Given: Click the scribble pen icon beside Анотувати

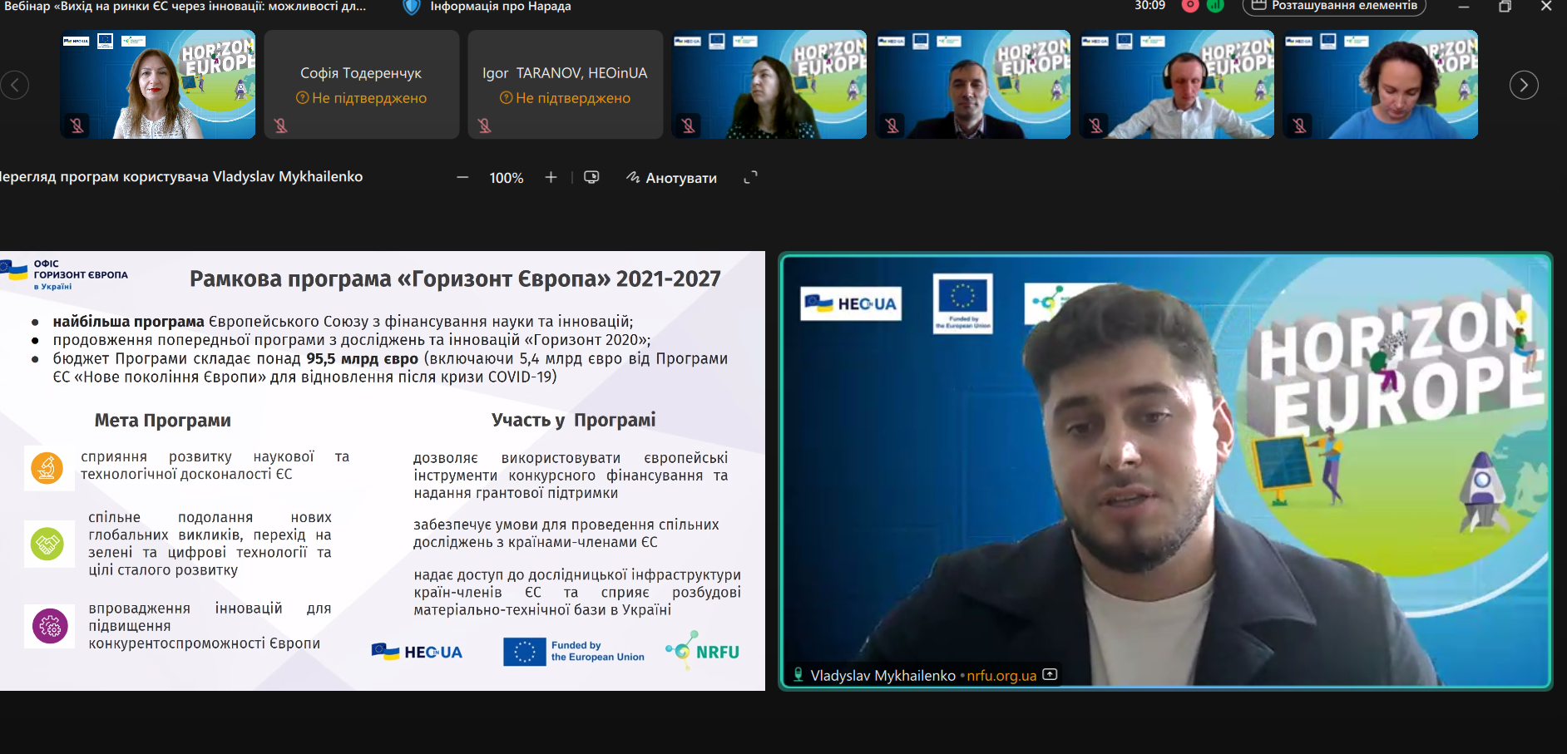Looking at the screenshot, I should click(633, 177).
